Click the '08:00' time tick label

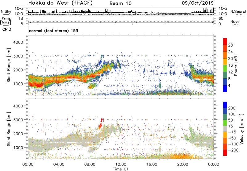click(90, 165)
